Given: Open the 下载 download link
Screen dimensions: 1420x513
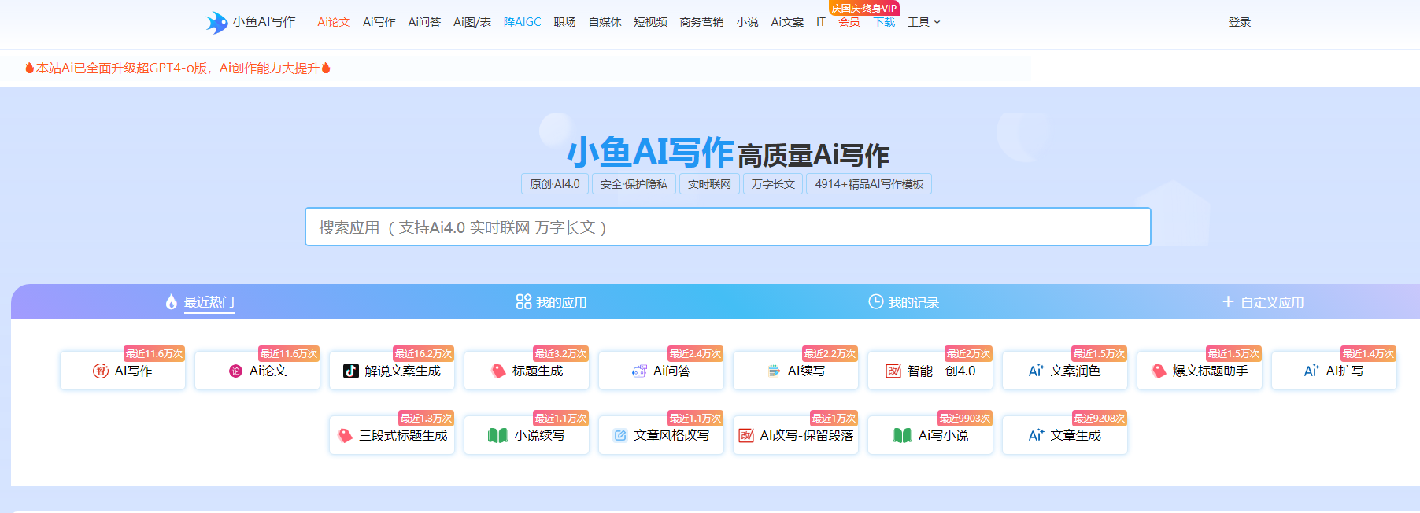Looking at the screenshot, I should point(885,22).
